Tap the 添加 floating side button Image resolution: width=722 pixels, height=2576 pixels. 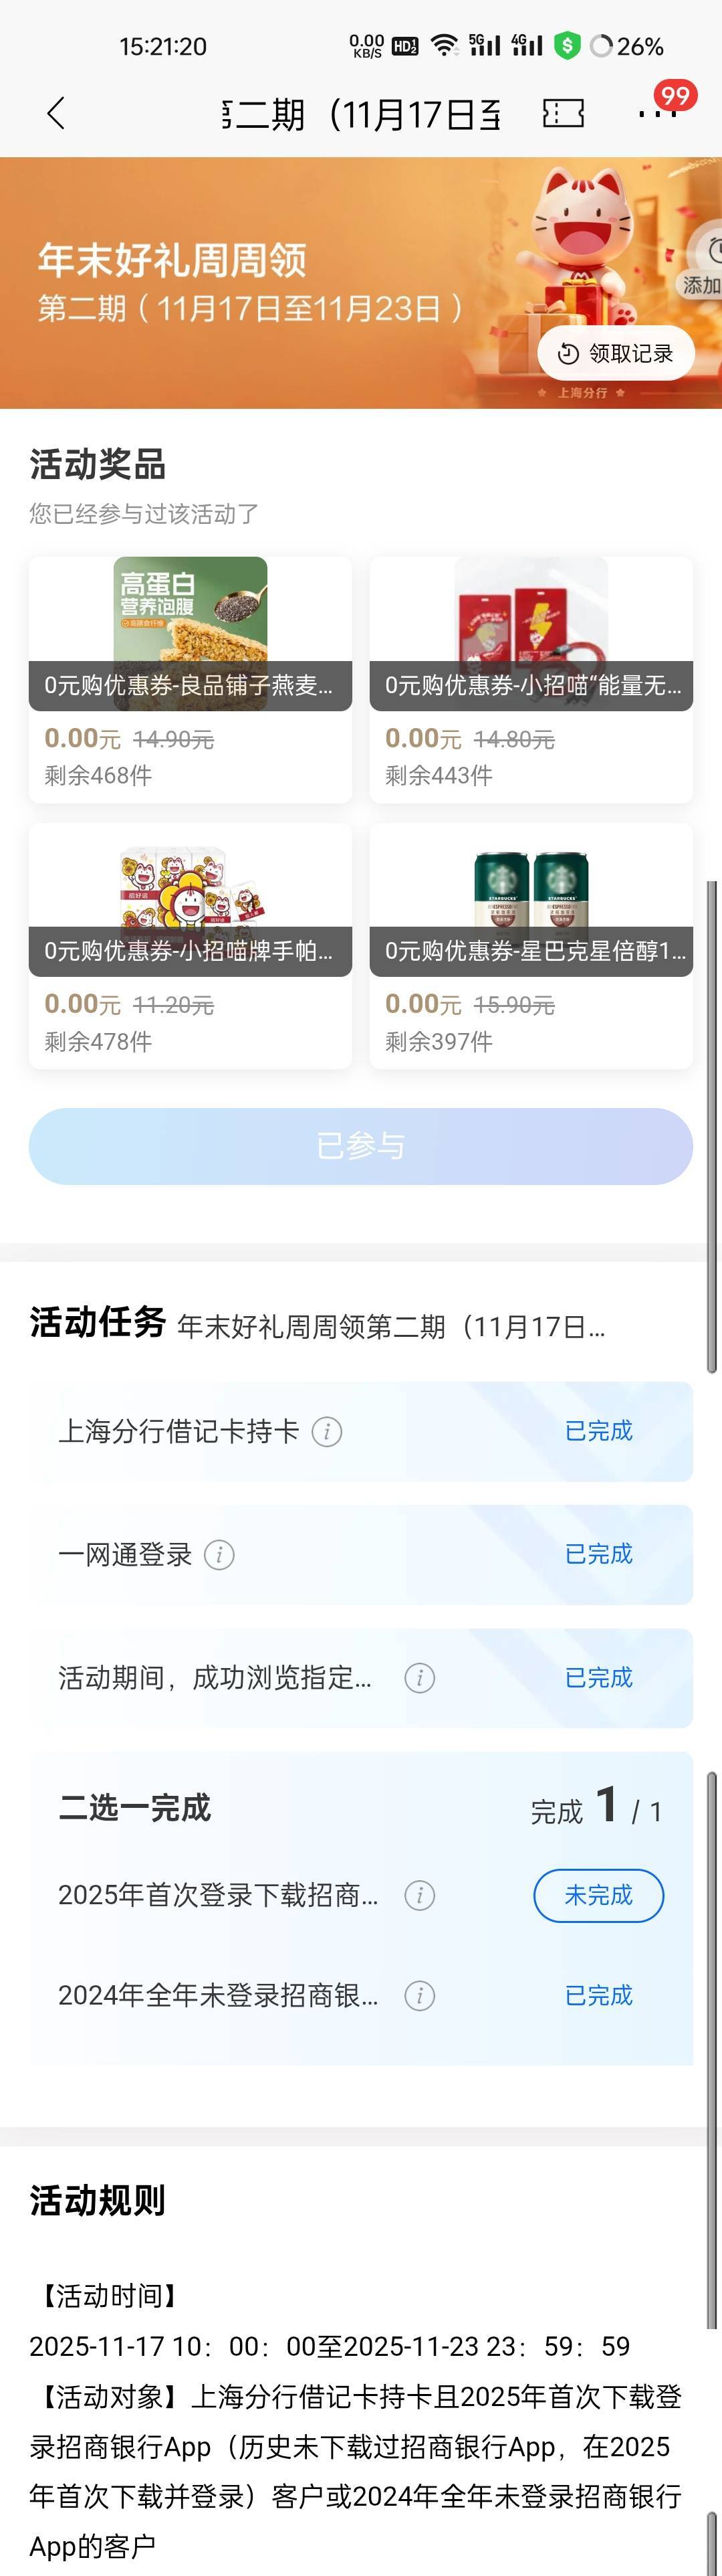click(704, 265)
